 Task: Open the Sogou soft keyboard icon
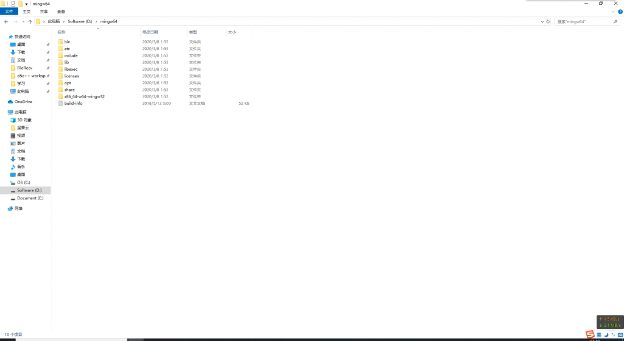(x=620, y=335)
